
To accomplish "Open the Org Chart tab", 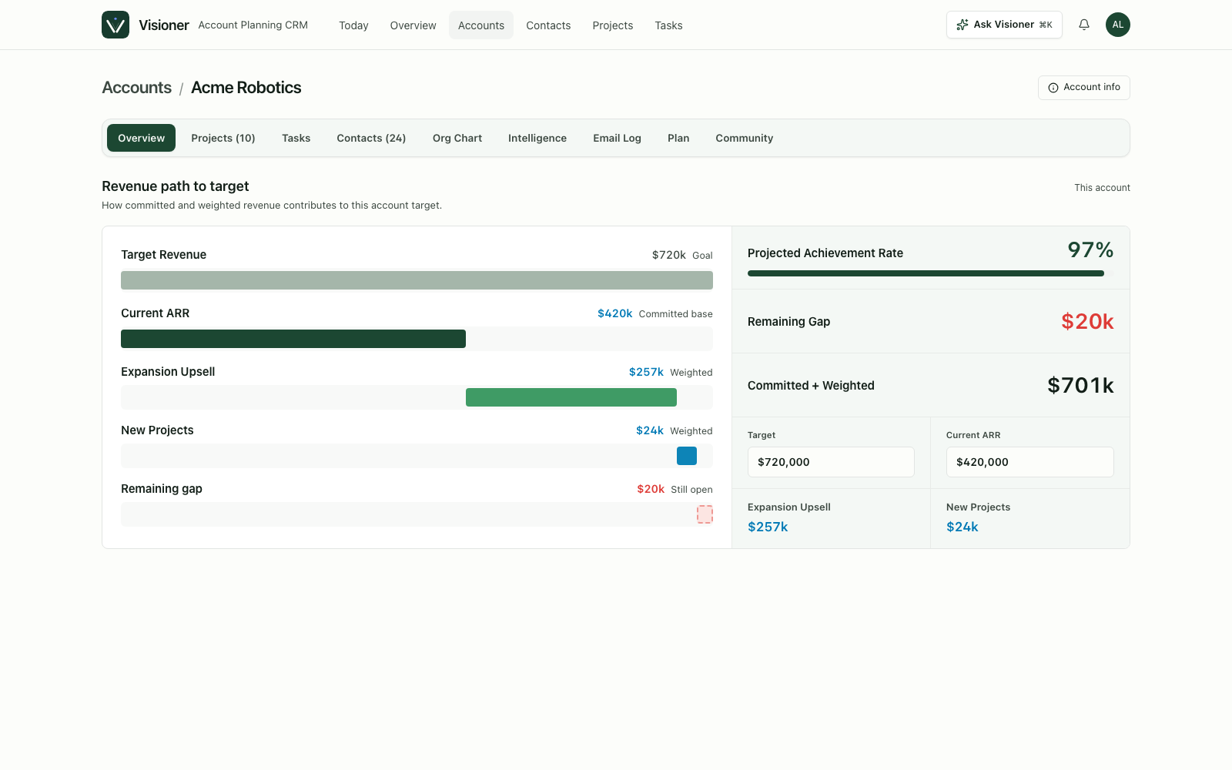I will (457, 138).
